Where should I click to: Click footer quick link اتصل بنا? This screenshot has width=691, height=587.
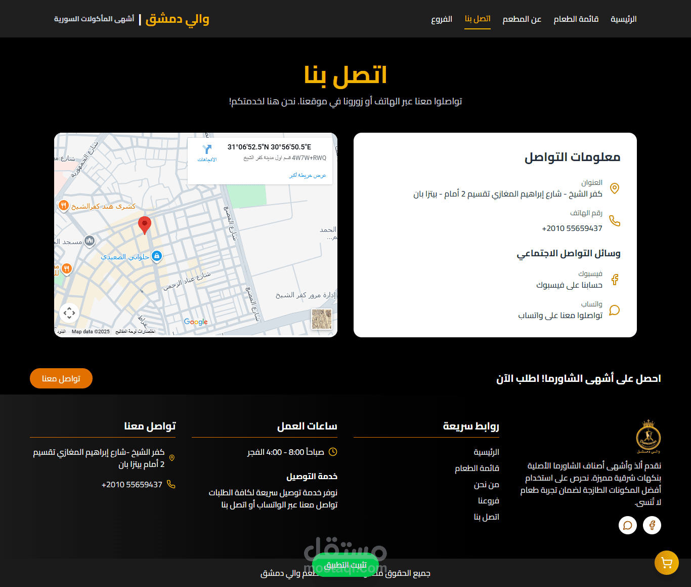[487, 517]
